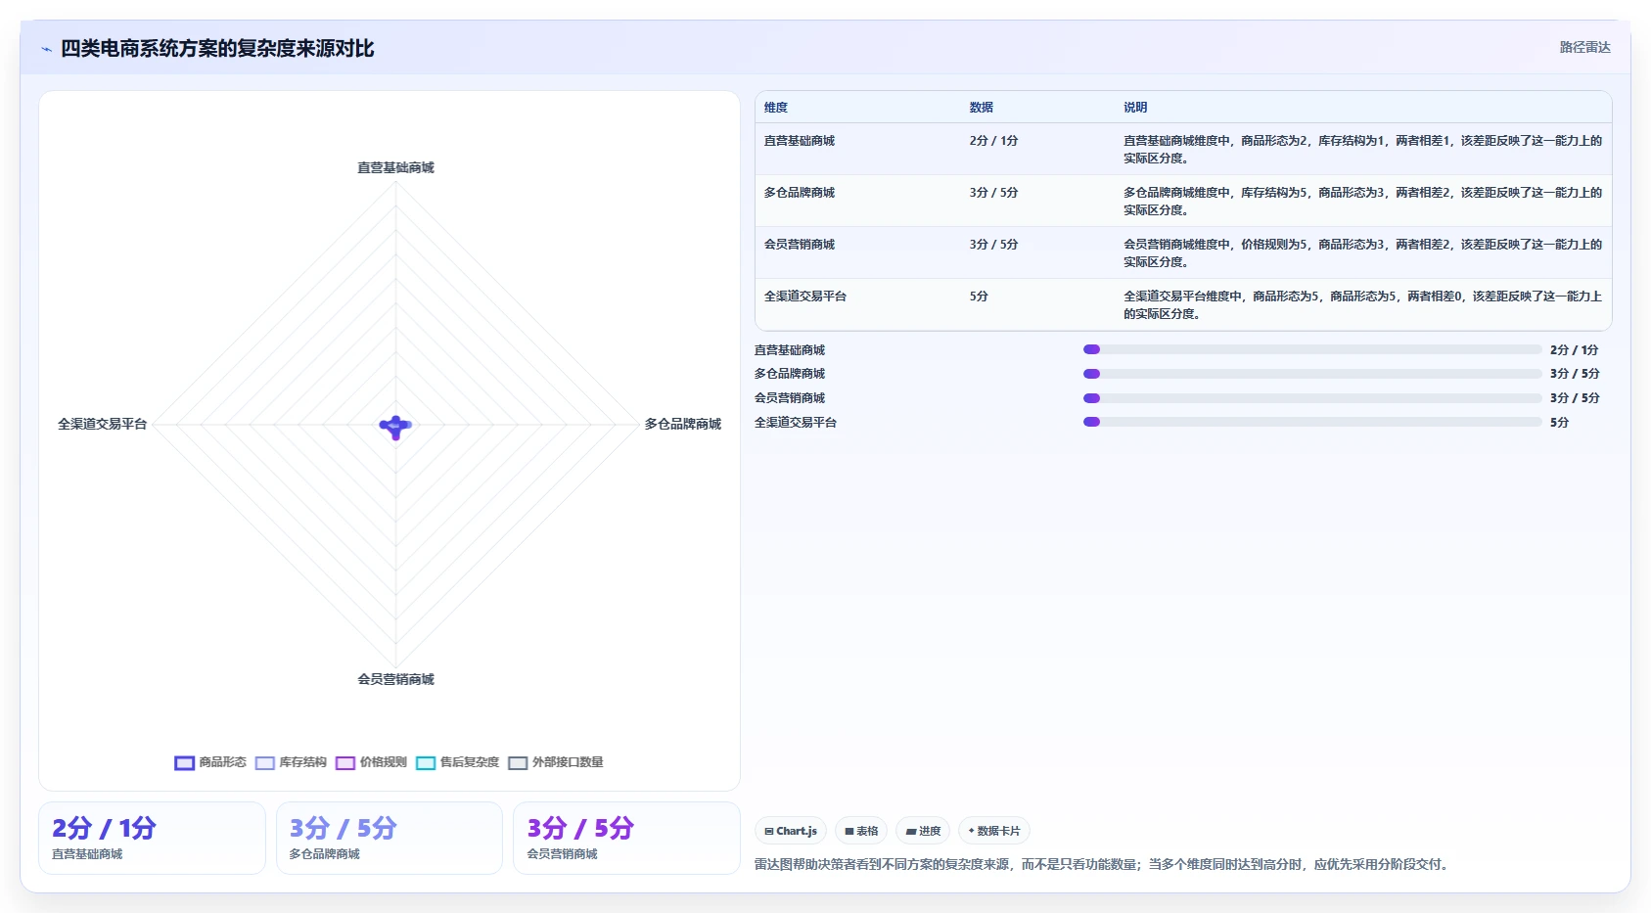1651x913 pixels.
Task: Click the description starting 多仓品牌商城维度中
Action: [1362, 202]
